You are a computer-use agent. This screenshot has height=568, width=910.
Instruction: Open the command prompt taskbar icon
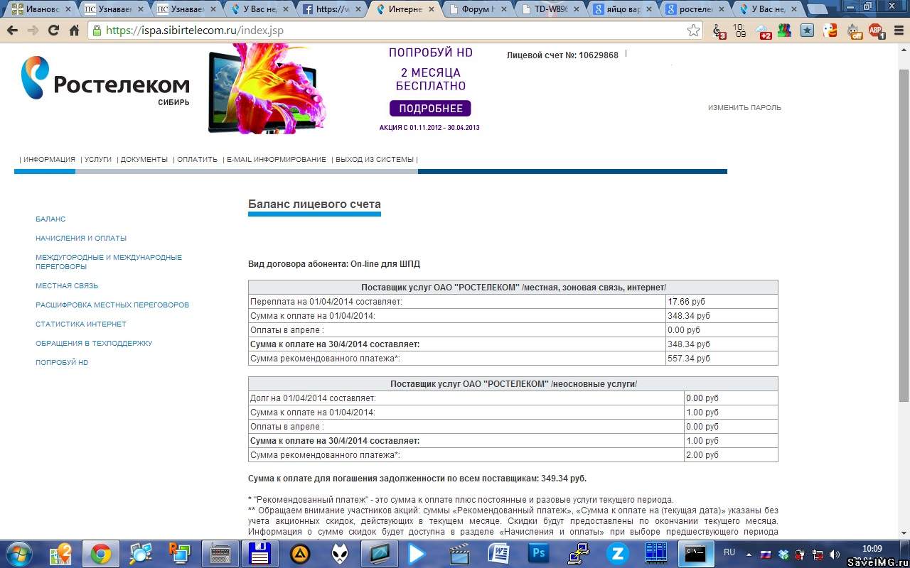(x=695, y=553)
